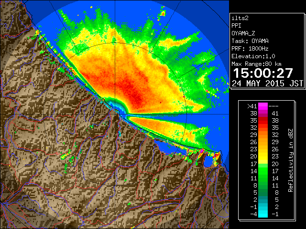The height and width of the screenshot is (229, 306).
Task: Pick the bright green 14–17 dBZ band
Action: [263, 171]
